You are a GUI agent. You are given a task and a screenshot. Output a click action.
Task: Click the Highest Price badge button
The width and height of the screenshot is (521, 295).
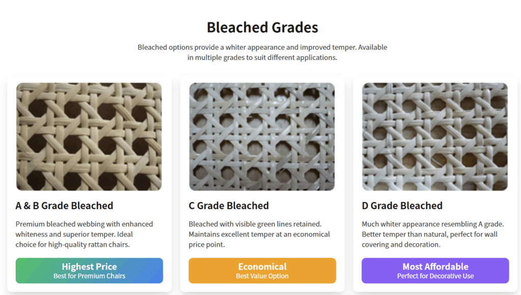click(x=89, y=271)
